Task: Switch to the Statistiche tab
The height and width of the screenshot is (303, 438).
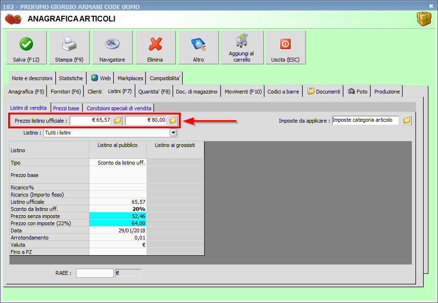Action: [x=71, y=78]
